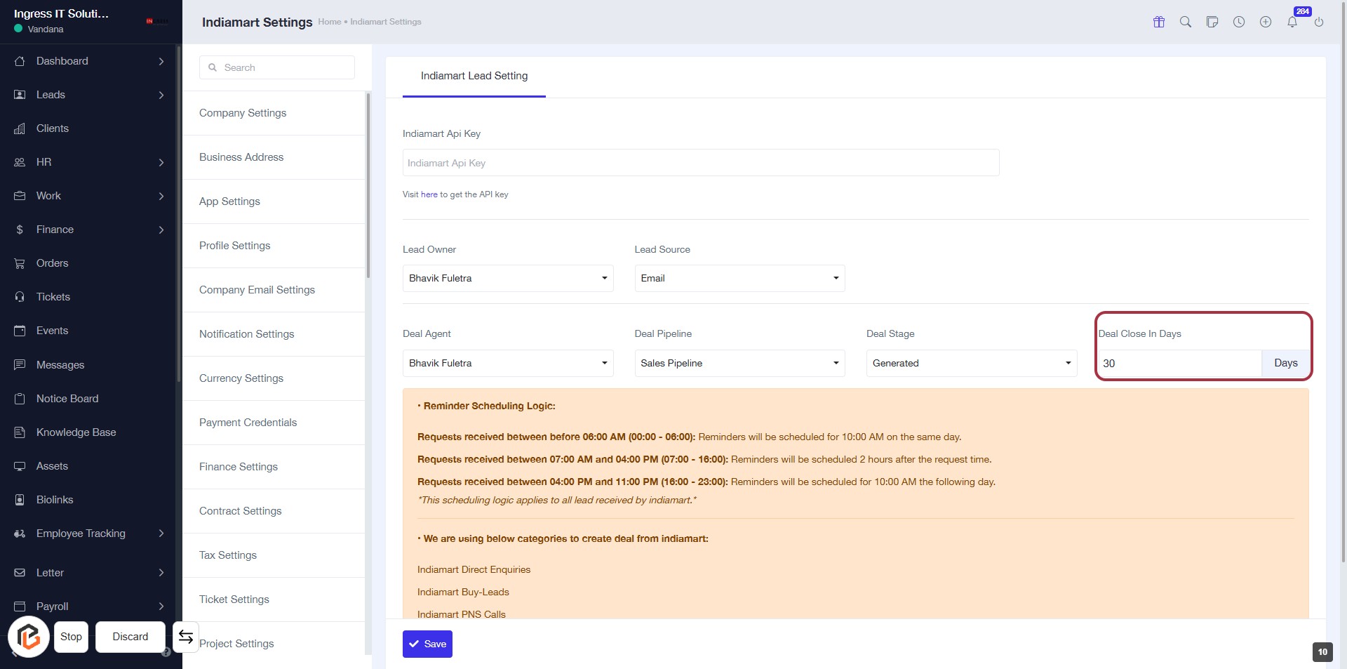Click the Deal Close In Days field

click(x=1179, y=364)
